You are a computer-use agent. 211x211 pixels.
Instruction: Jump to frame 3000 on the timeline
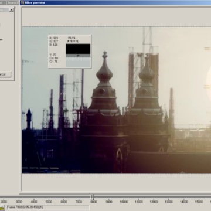pos(19,202)
